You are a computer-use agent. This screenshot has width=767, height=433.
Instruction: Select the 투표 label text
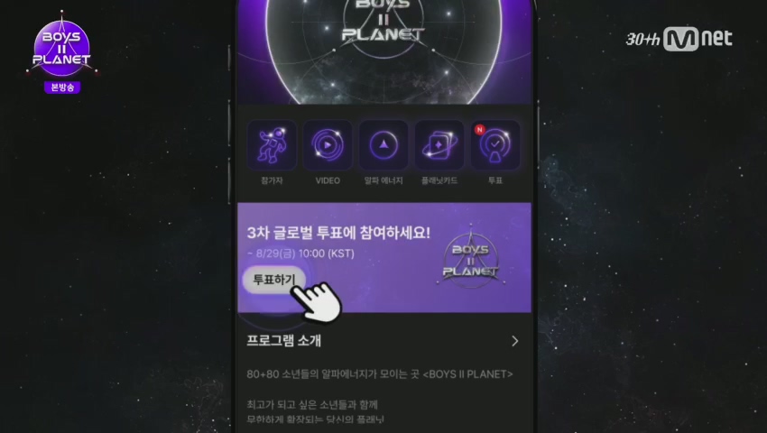(495, 180)
